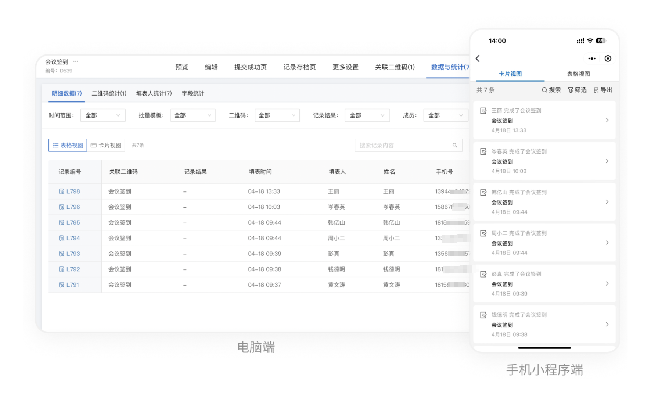Tap the edit-note icon on 韩亿山 card
Viewport: 662px width, 401px height.
[x=483, y=192]
